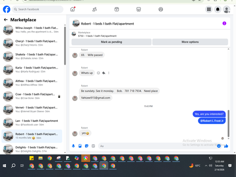Image resolution: width=236 pixels, height=177 pixels.
Task: Open the Menu grid icon
Action: pos(209,9)
